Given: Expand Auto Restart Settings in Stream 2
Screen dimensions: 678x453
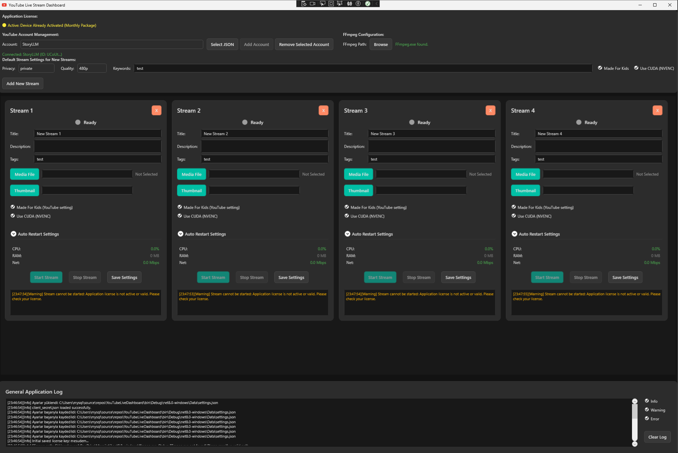Looking at the screenshot, I should [x=180, y=234].
